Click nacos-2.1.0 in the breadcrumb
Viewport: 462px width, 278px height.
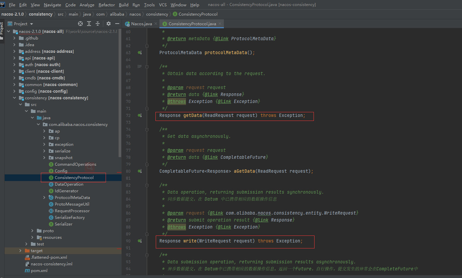click(12, 14)
